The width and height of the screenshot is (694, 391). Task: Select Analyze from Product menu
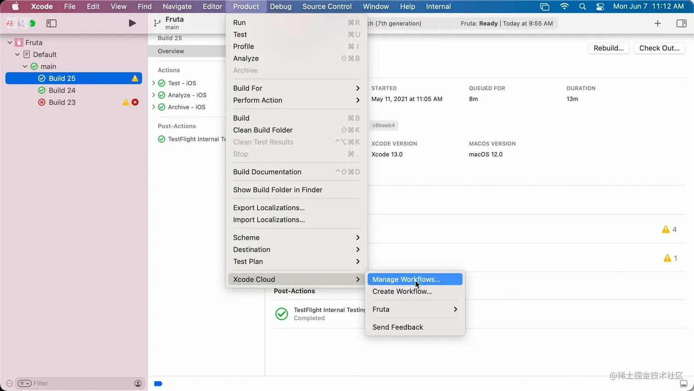point(297,58)
